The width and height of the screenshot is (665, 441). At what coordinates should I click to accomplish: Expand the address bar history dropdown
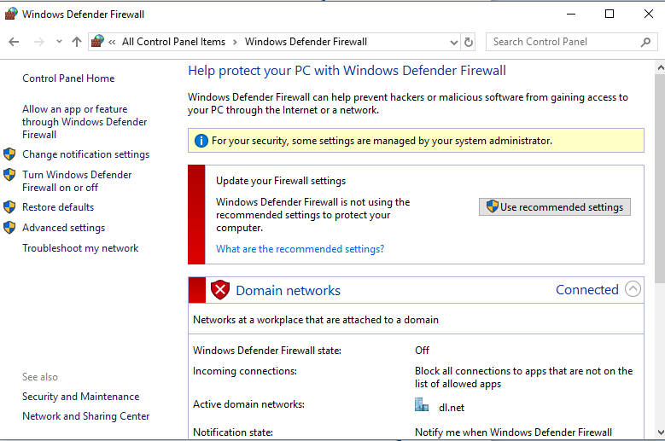454,42
